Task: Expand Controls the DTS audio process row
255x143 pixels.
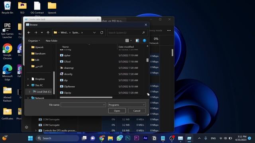Action: point(36,130)
